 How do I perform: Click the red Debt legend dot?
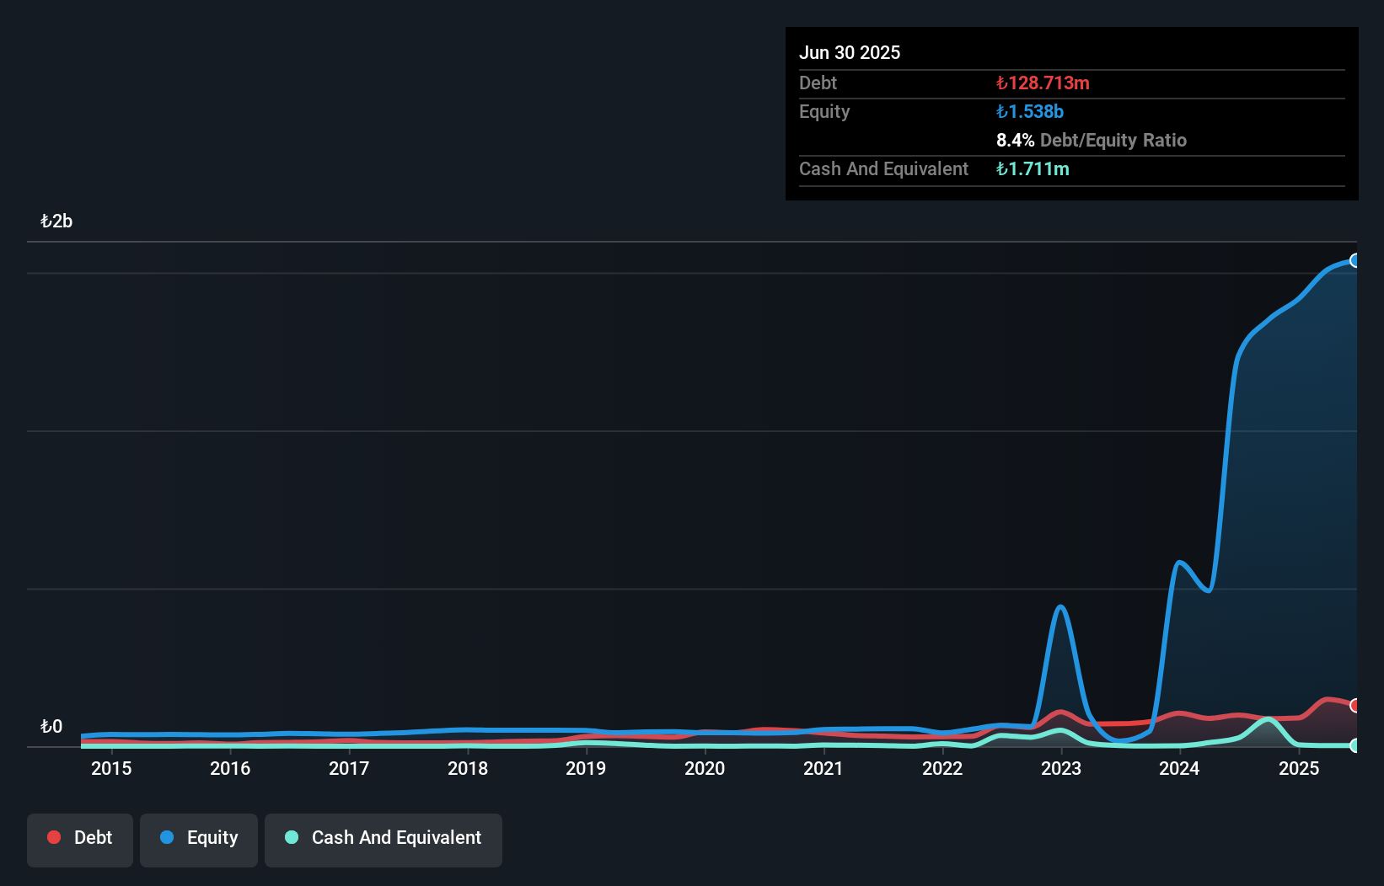click(54, 837)
